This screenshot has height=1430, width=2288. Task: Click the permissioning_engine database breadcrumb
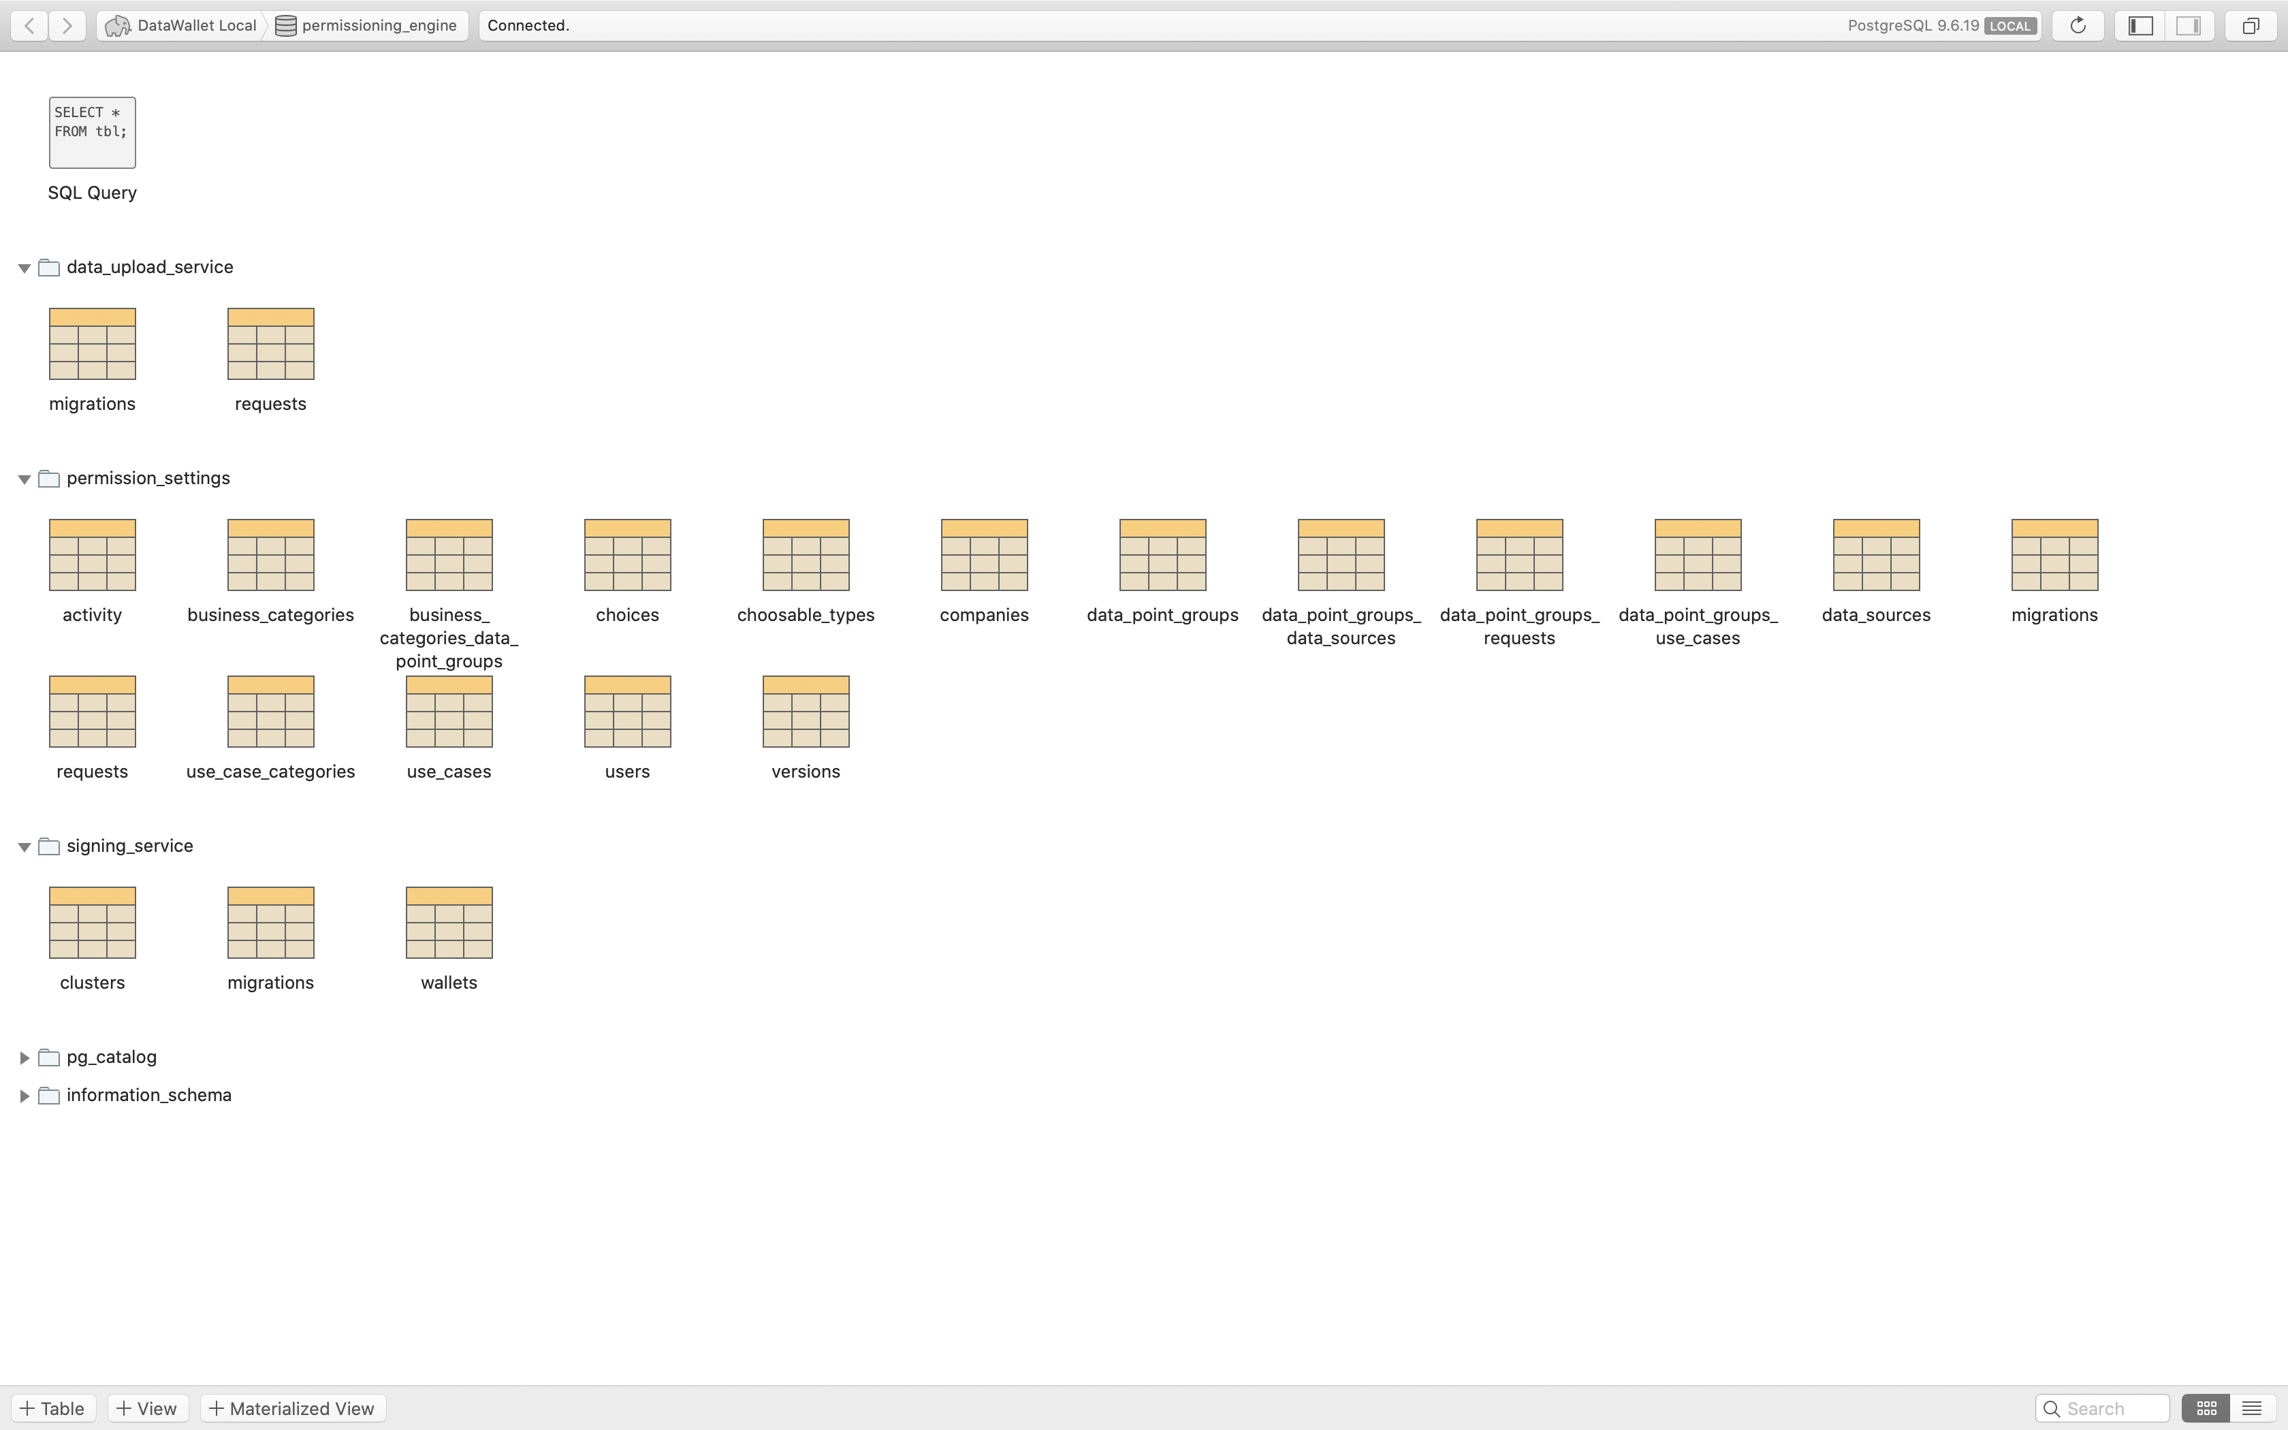[x=367, y=26]
